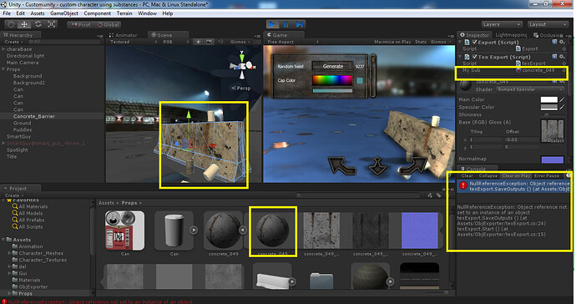Click the Play button
576x304 pixels.
pos(272,24)
